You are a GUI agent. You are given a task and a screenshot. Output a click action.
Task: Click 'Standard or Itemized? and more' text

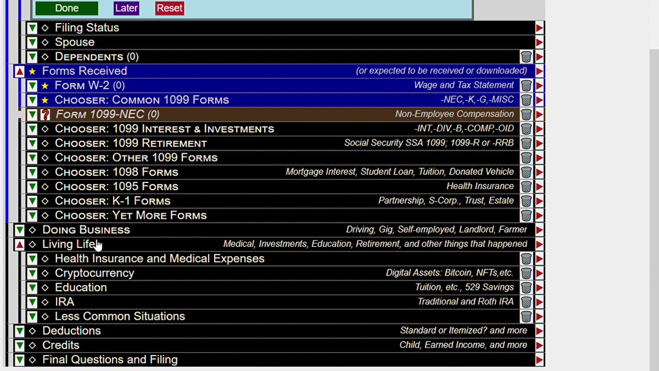463,330
